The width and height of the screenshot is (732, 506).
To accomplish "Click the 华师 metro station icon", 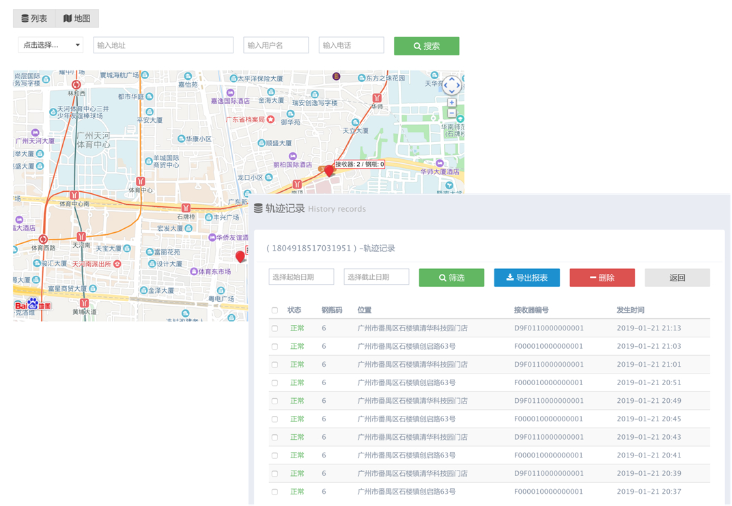I will pyautogui.click(x=377, y=98).
